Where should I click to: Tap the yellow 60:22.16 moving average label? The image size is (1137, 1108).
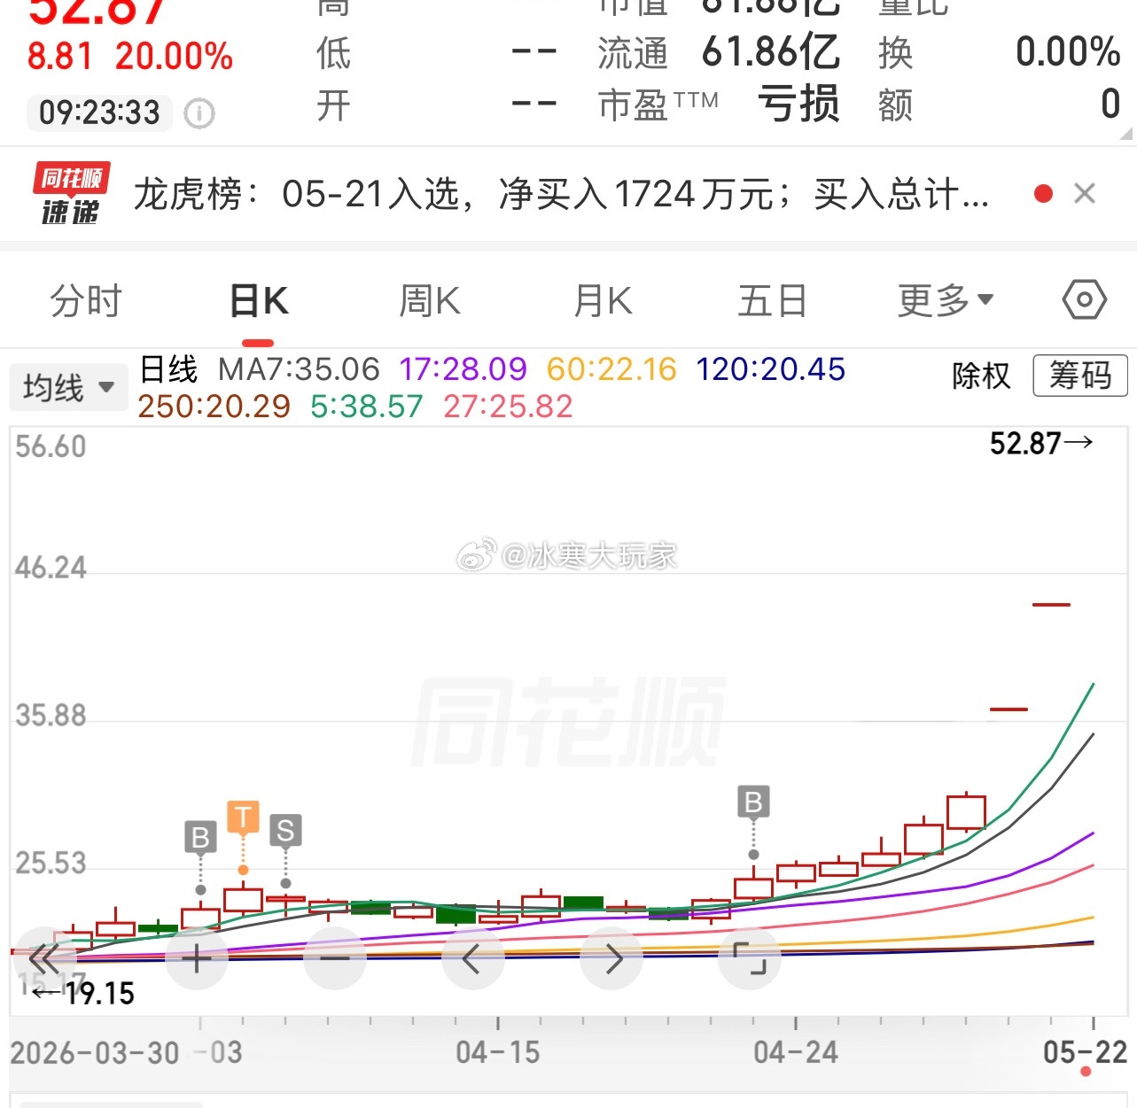(611, 369)
